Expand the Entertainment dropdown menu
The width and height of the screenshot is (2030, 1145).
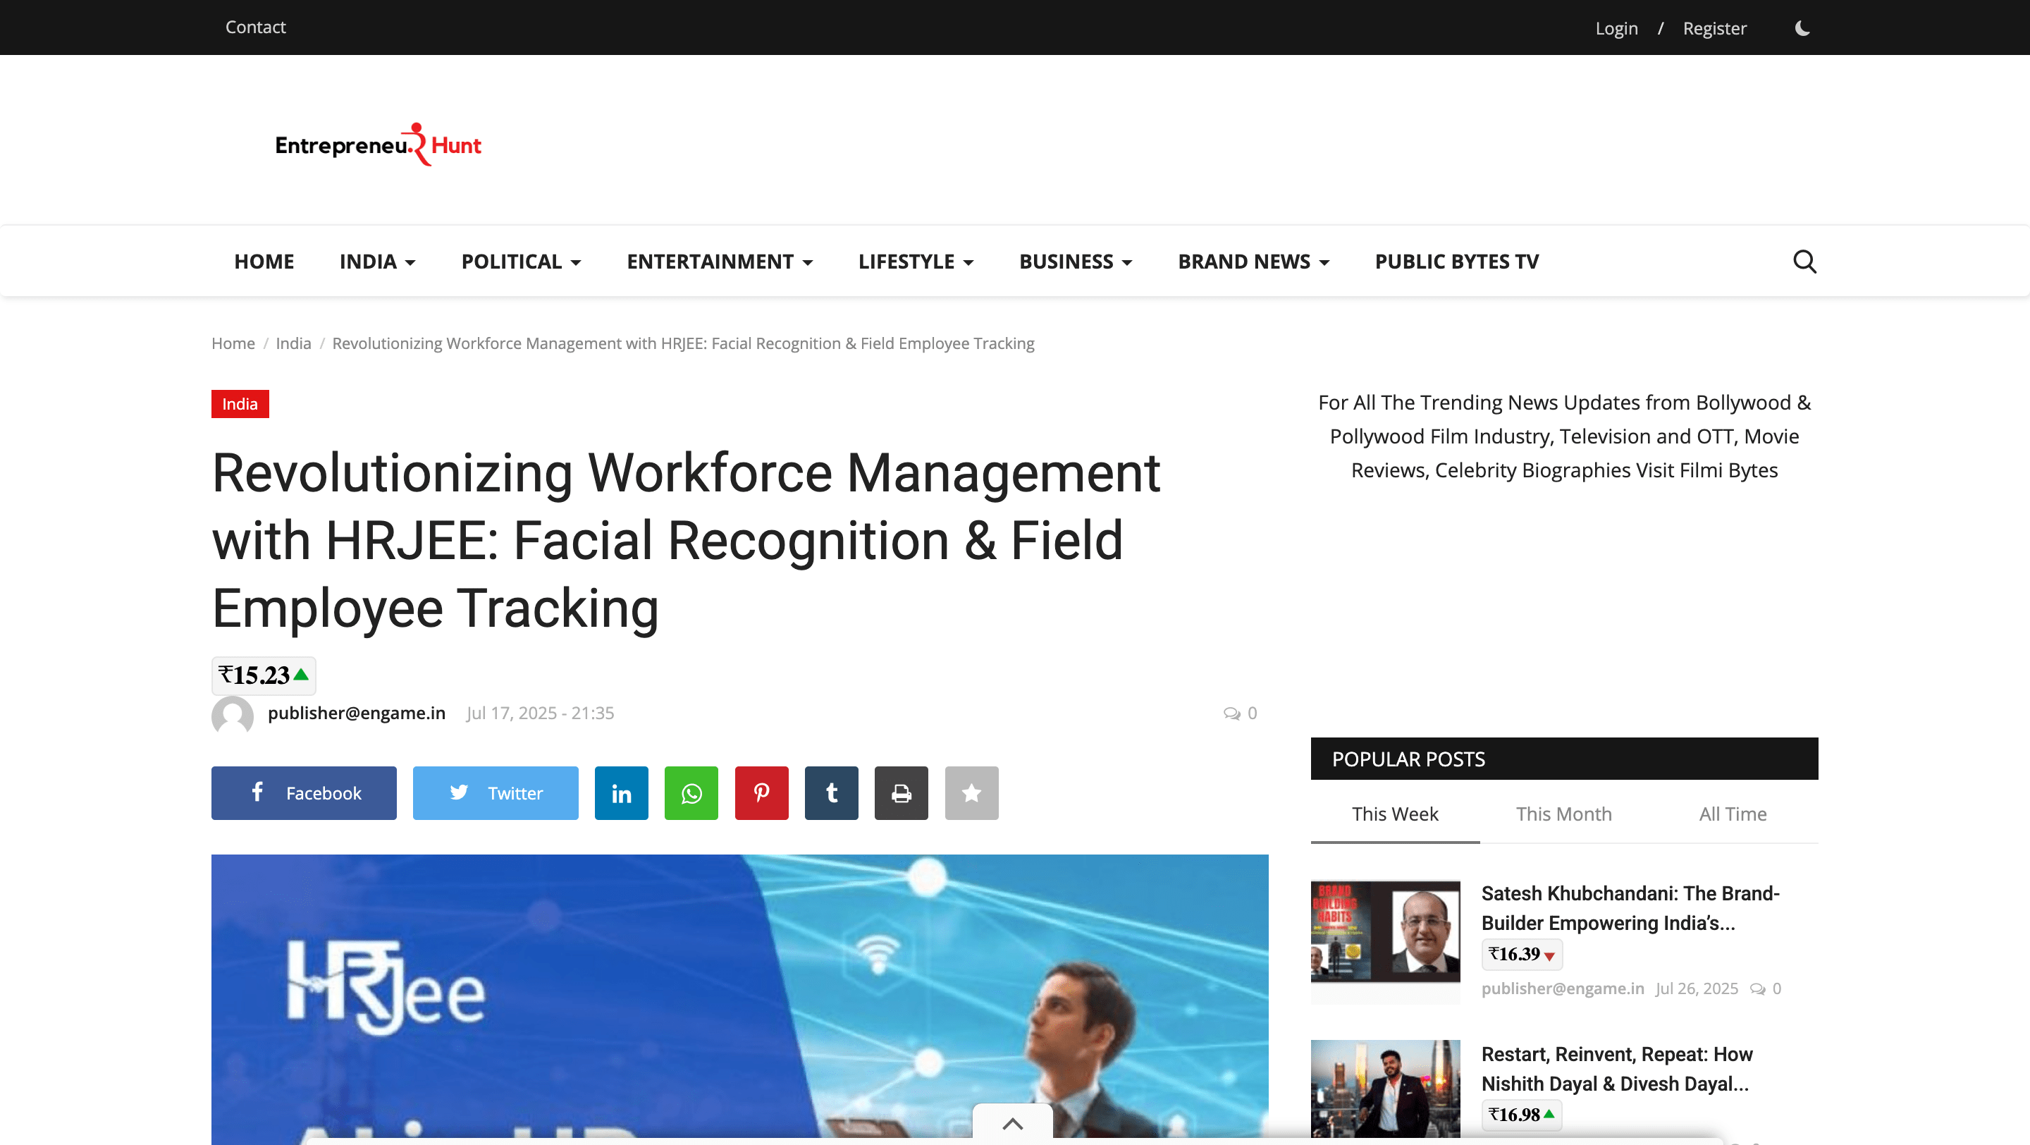(x=719, y=262)
